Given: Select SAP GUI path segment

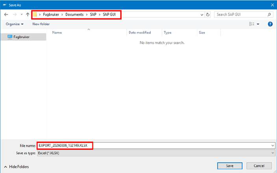Looking at the screenshot, I should pos(109,14).
